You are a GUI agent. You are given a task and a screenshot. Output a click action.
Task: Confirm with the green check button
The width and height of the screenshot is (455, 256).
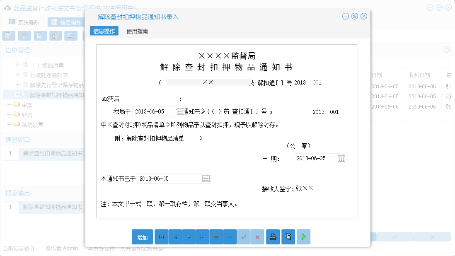(244, 237)
